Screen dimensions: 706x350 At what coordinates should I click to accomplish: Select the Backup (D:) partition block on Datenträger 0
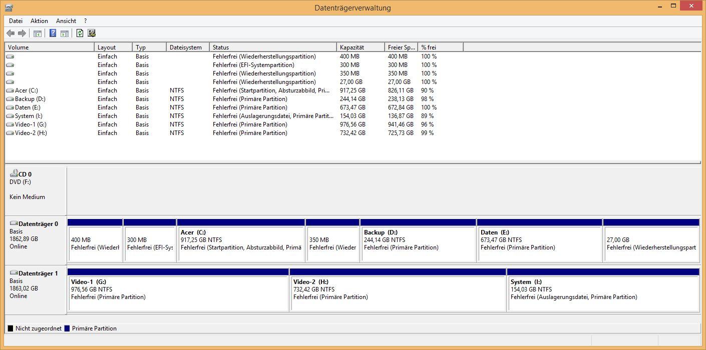pyautogui.click(x=418, y=240)
